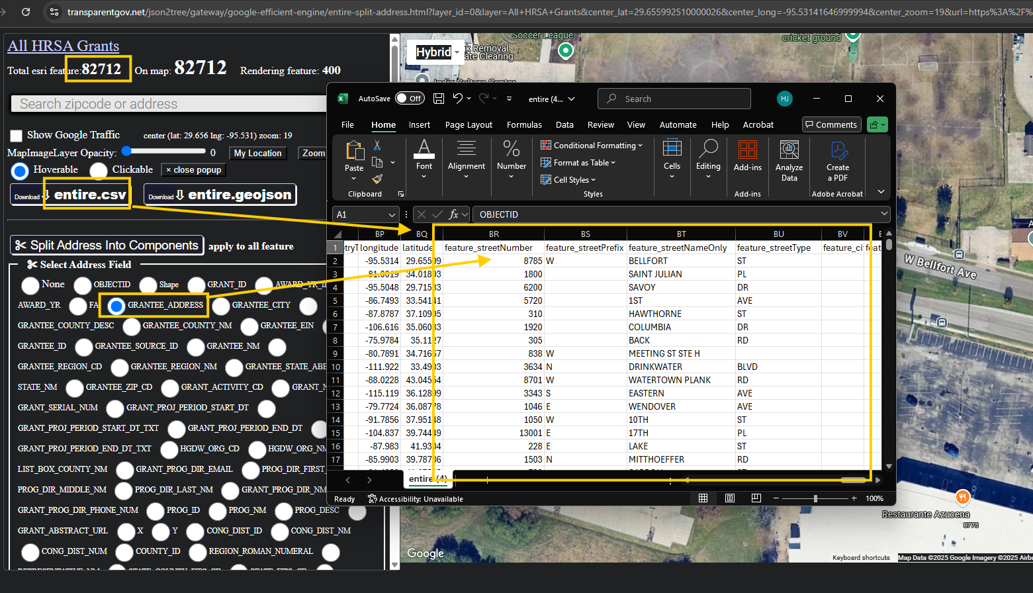Select the None address field radio
Viewport: 1033px width, 593px height.
pyautogui.click(x=30, y=285)
